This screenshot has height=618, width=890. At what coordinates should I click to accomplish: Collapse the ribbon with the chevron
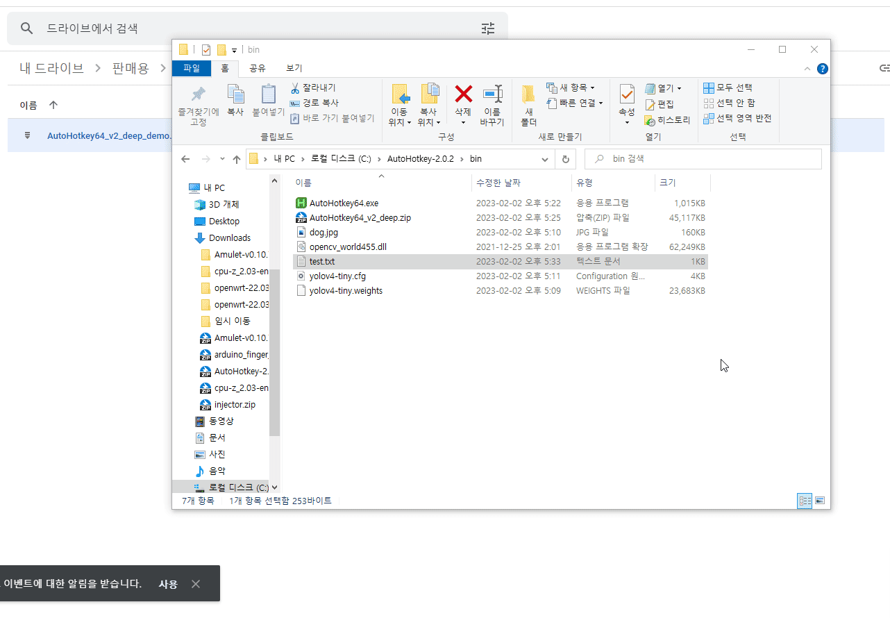coord(807,69)
